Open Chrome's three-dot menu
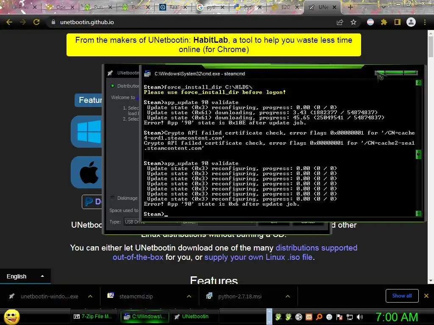Image resolution: width=434 pixels, height=325 pixels. pos(425,22)
